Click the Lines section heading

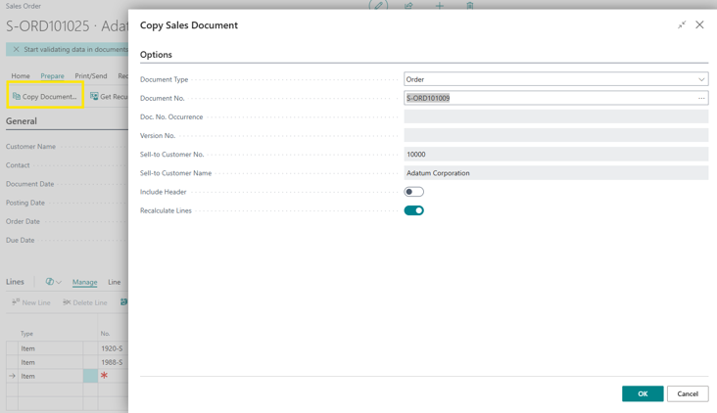tap(15, 282)
